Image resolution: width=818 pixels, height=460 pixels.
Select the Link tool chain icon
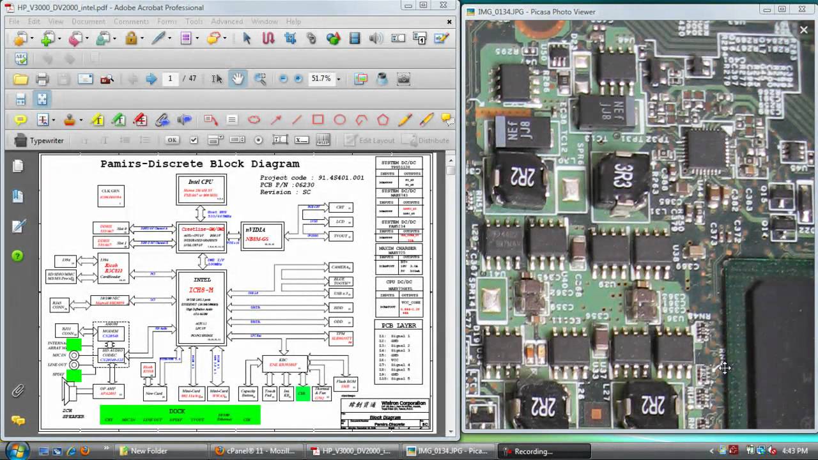point(311,39)
